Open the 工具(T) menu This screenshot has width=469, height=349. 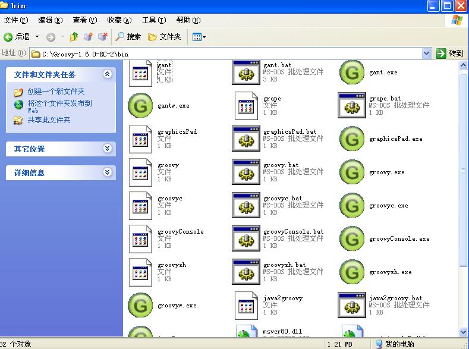tap(154, 20)
